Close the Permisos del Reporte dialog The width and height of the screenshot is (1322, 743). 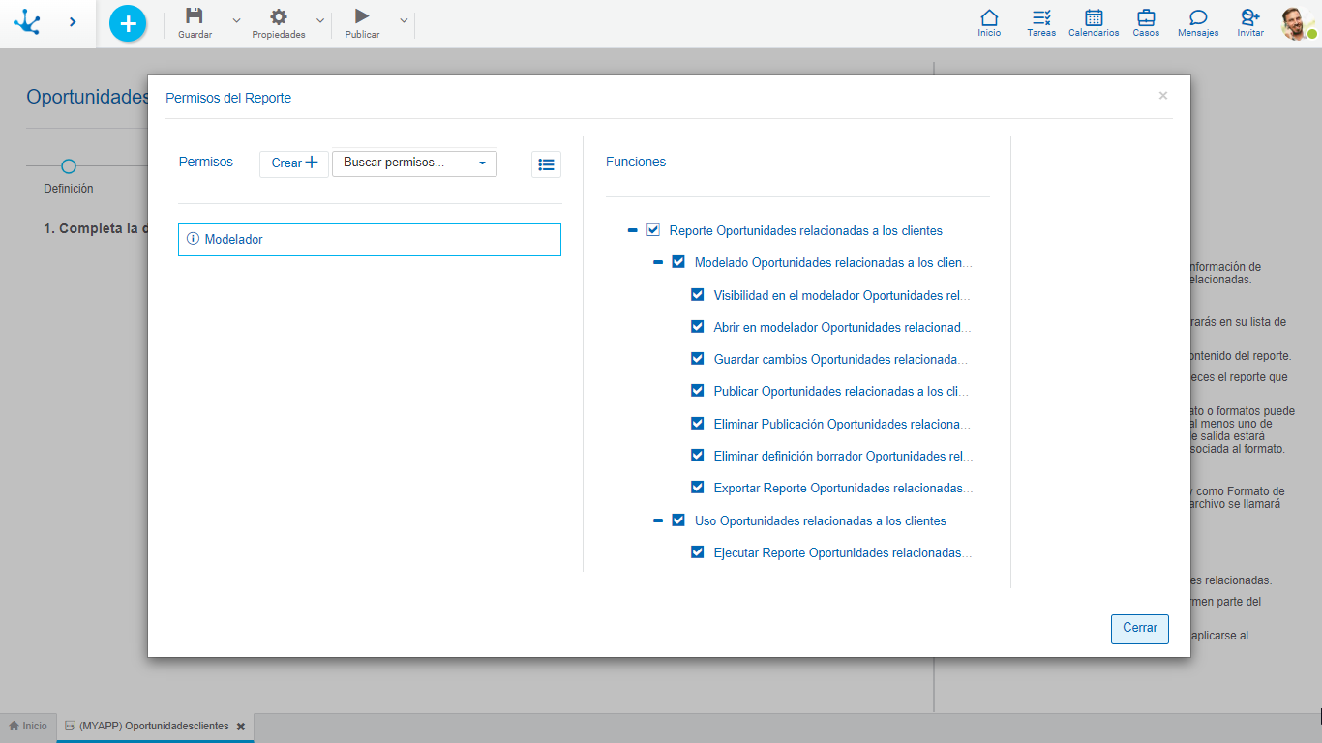(x=1163, y=95)
